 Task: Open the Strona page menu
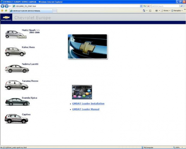[x=166, y=11]
